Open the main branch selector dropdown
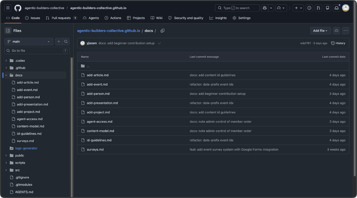This screenshot has height=198, width=357. click(x=29, y=42)
